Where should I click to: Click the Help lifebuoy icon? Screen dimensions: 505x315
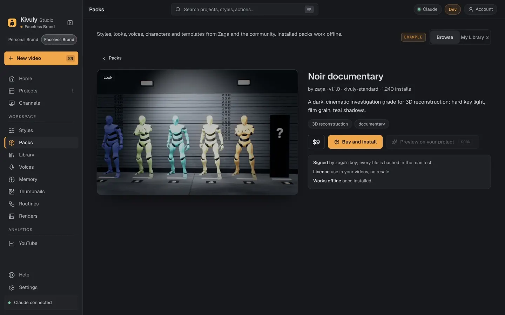(x=12, y=275)
